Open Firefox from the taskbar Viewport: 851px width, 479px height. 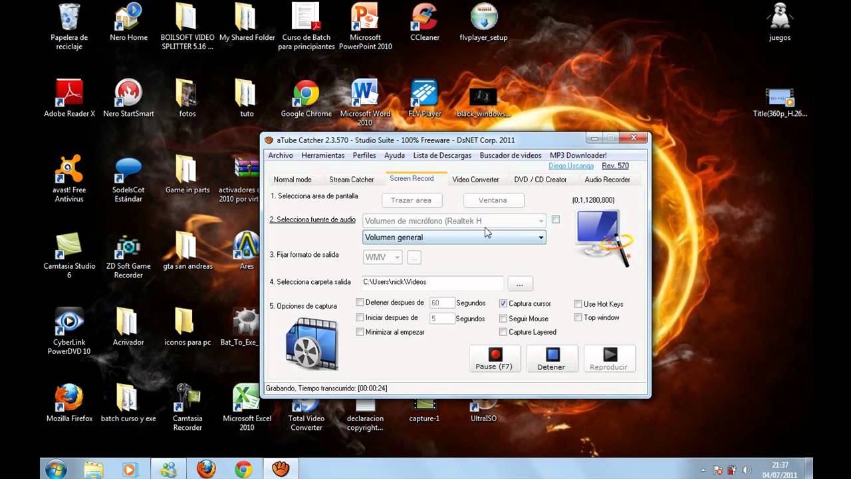click(206, 469)
